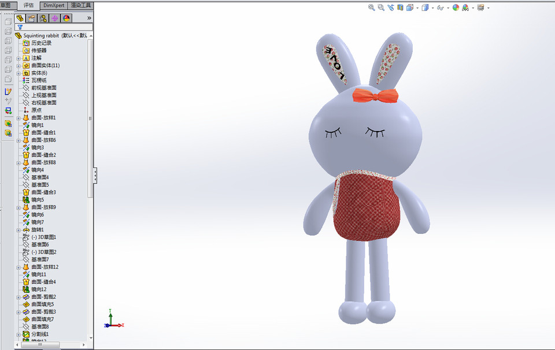Open the DisplayManager colored-ball tab

(x=66, y=18)
